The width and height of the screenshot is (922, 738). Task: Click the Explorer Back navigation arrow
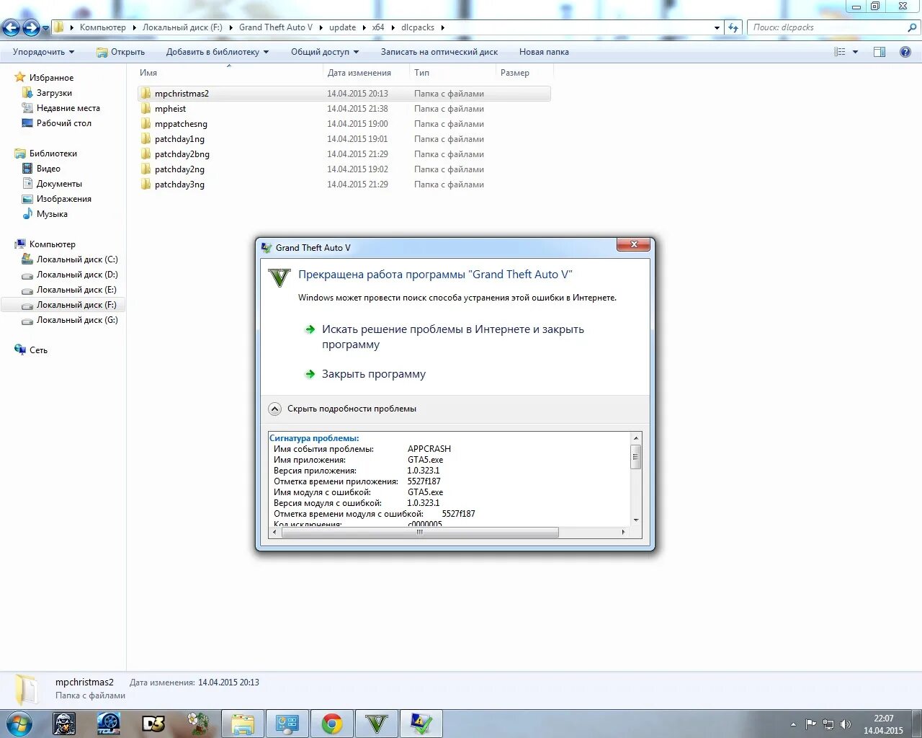(x=11, y=27)
